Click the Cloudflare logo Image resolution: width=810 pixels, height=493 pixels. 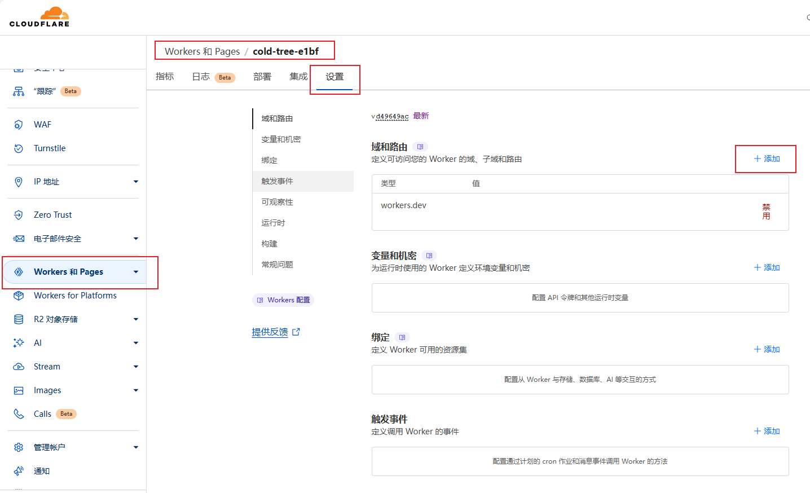[39, 17]
